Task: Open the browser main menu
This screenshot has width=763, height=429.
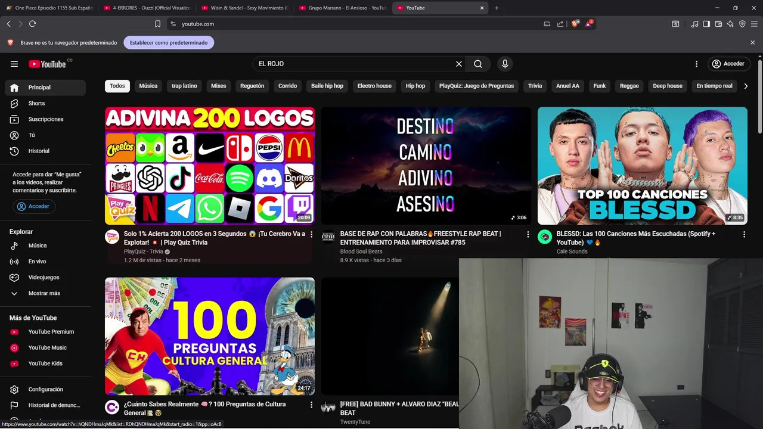Action: tap(755, 24)
